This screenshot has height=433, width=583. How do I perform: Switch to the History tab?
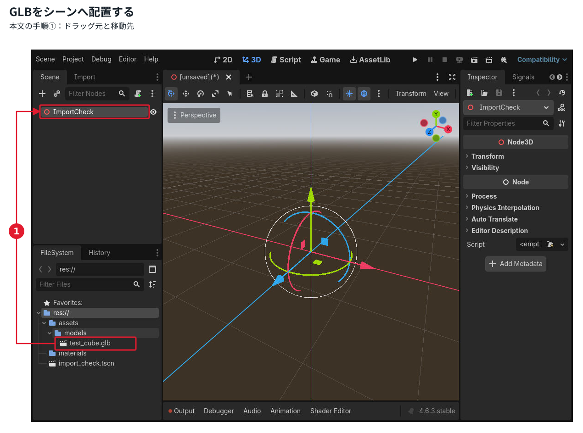pyautogui.click(x=99, y=253)
